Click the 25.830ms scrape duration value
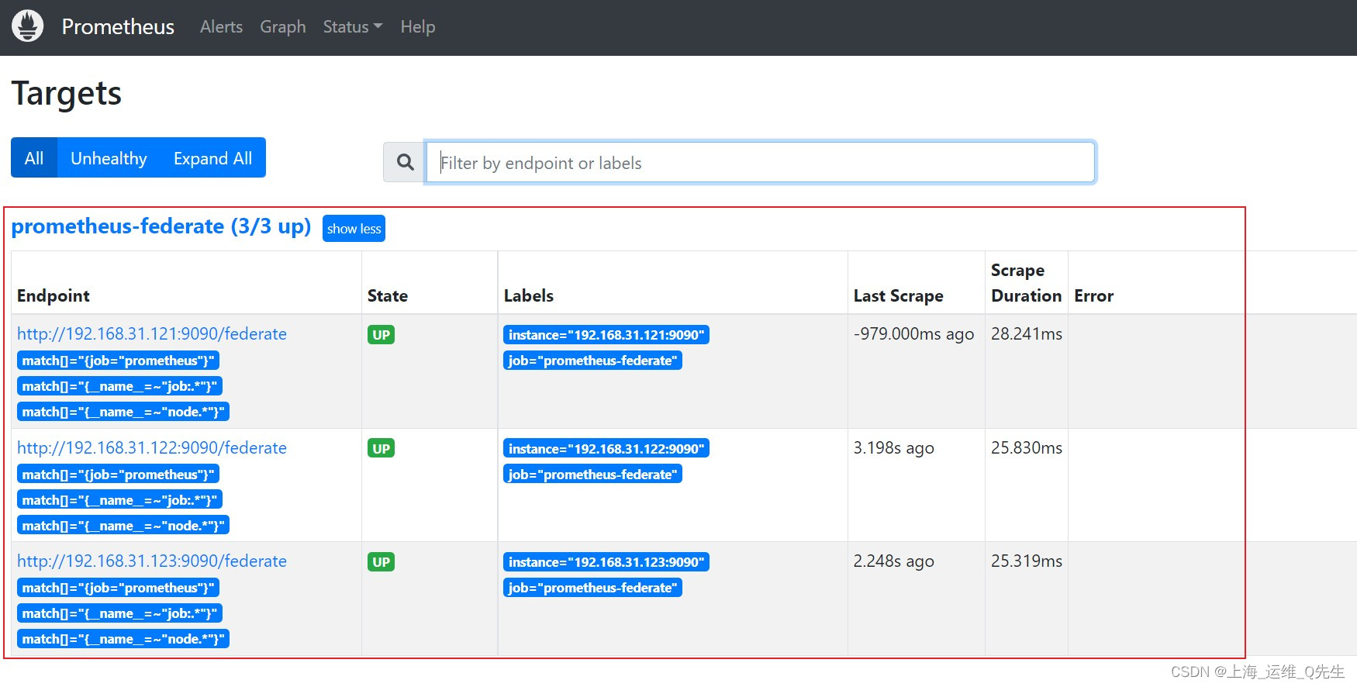The width and height of the screenshot is (1357, 687). point(1027,448)
